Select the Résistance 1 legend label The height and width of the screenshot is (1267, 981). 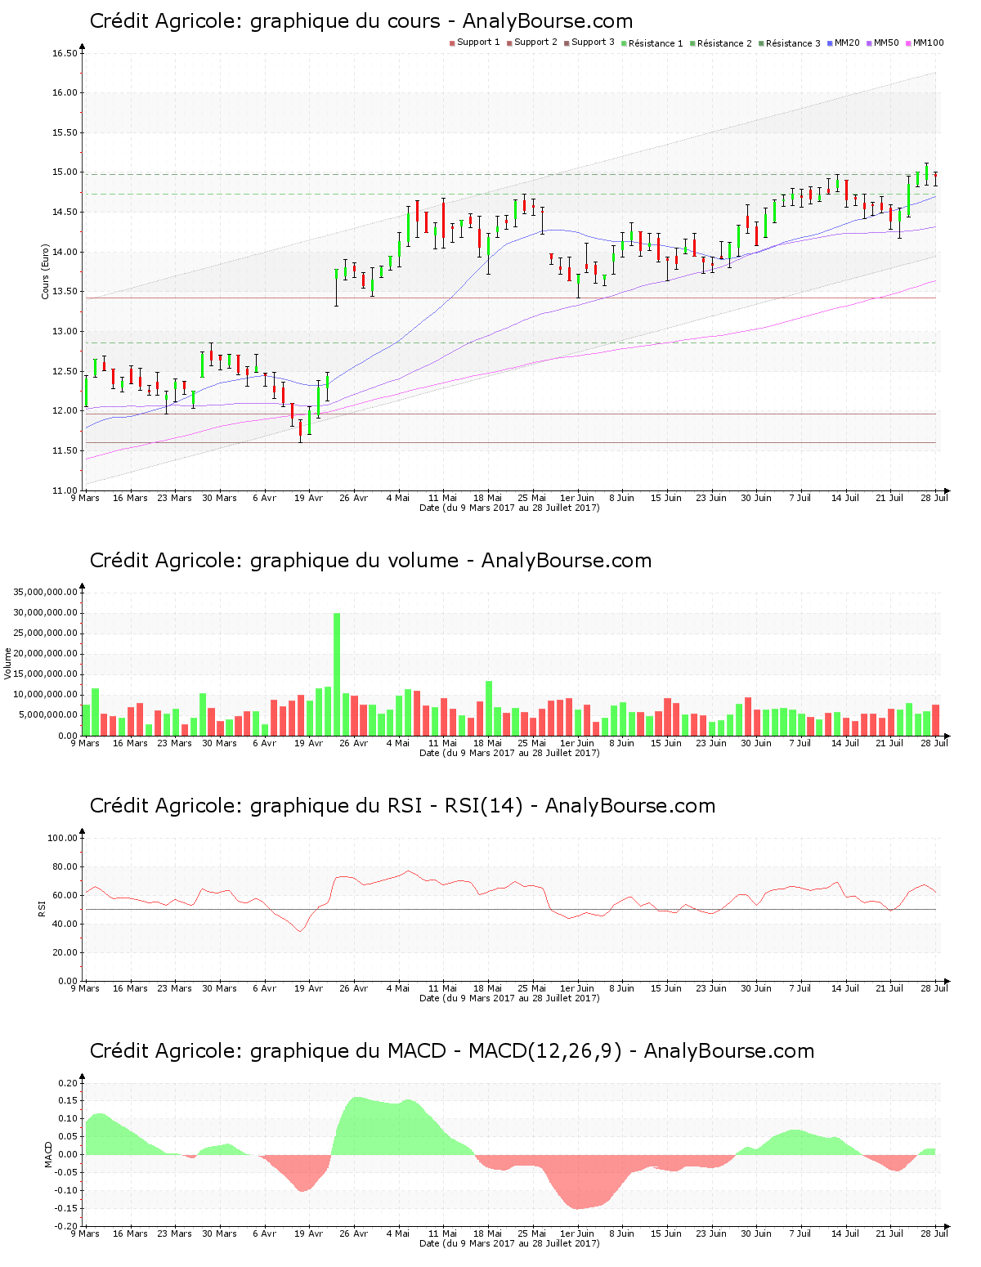pos(656,43)
